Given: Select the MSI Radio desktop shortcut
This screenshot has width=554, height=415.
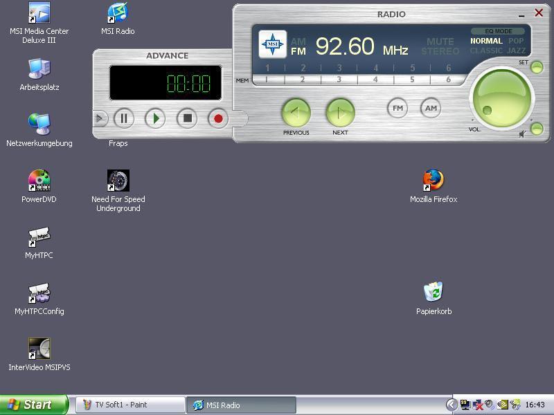Looking at the screenshot, I should [118, 19].
